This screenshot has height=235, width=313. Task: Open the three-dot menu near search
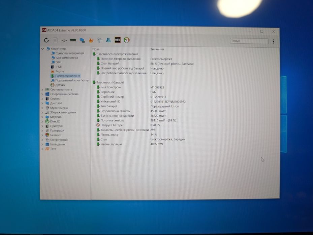pyautogui.click(x=274, y=41)
